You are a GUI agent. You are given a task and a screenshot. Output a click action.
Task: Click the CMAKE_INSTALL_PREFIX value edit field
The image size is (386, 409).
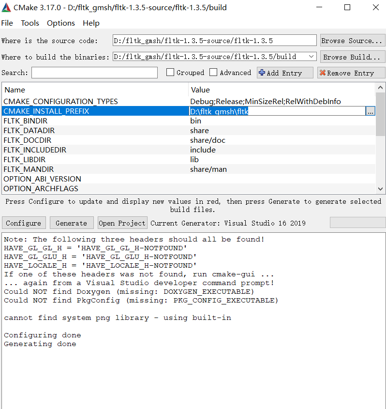coord(277,111)
